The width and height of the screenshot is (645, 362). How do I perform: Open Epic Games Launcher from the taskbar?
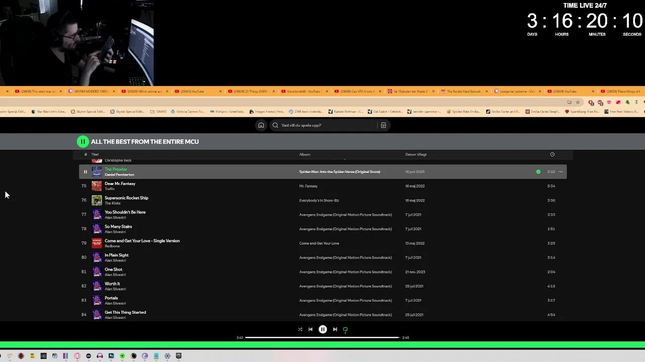pos(178,356)
